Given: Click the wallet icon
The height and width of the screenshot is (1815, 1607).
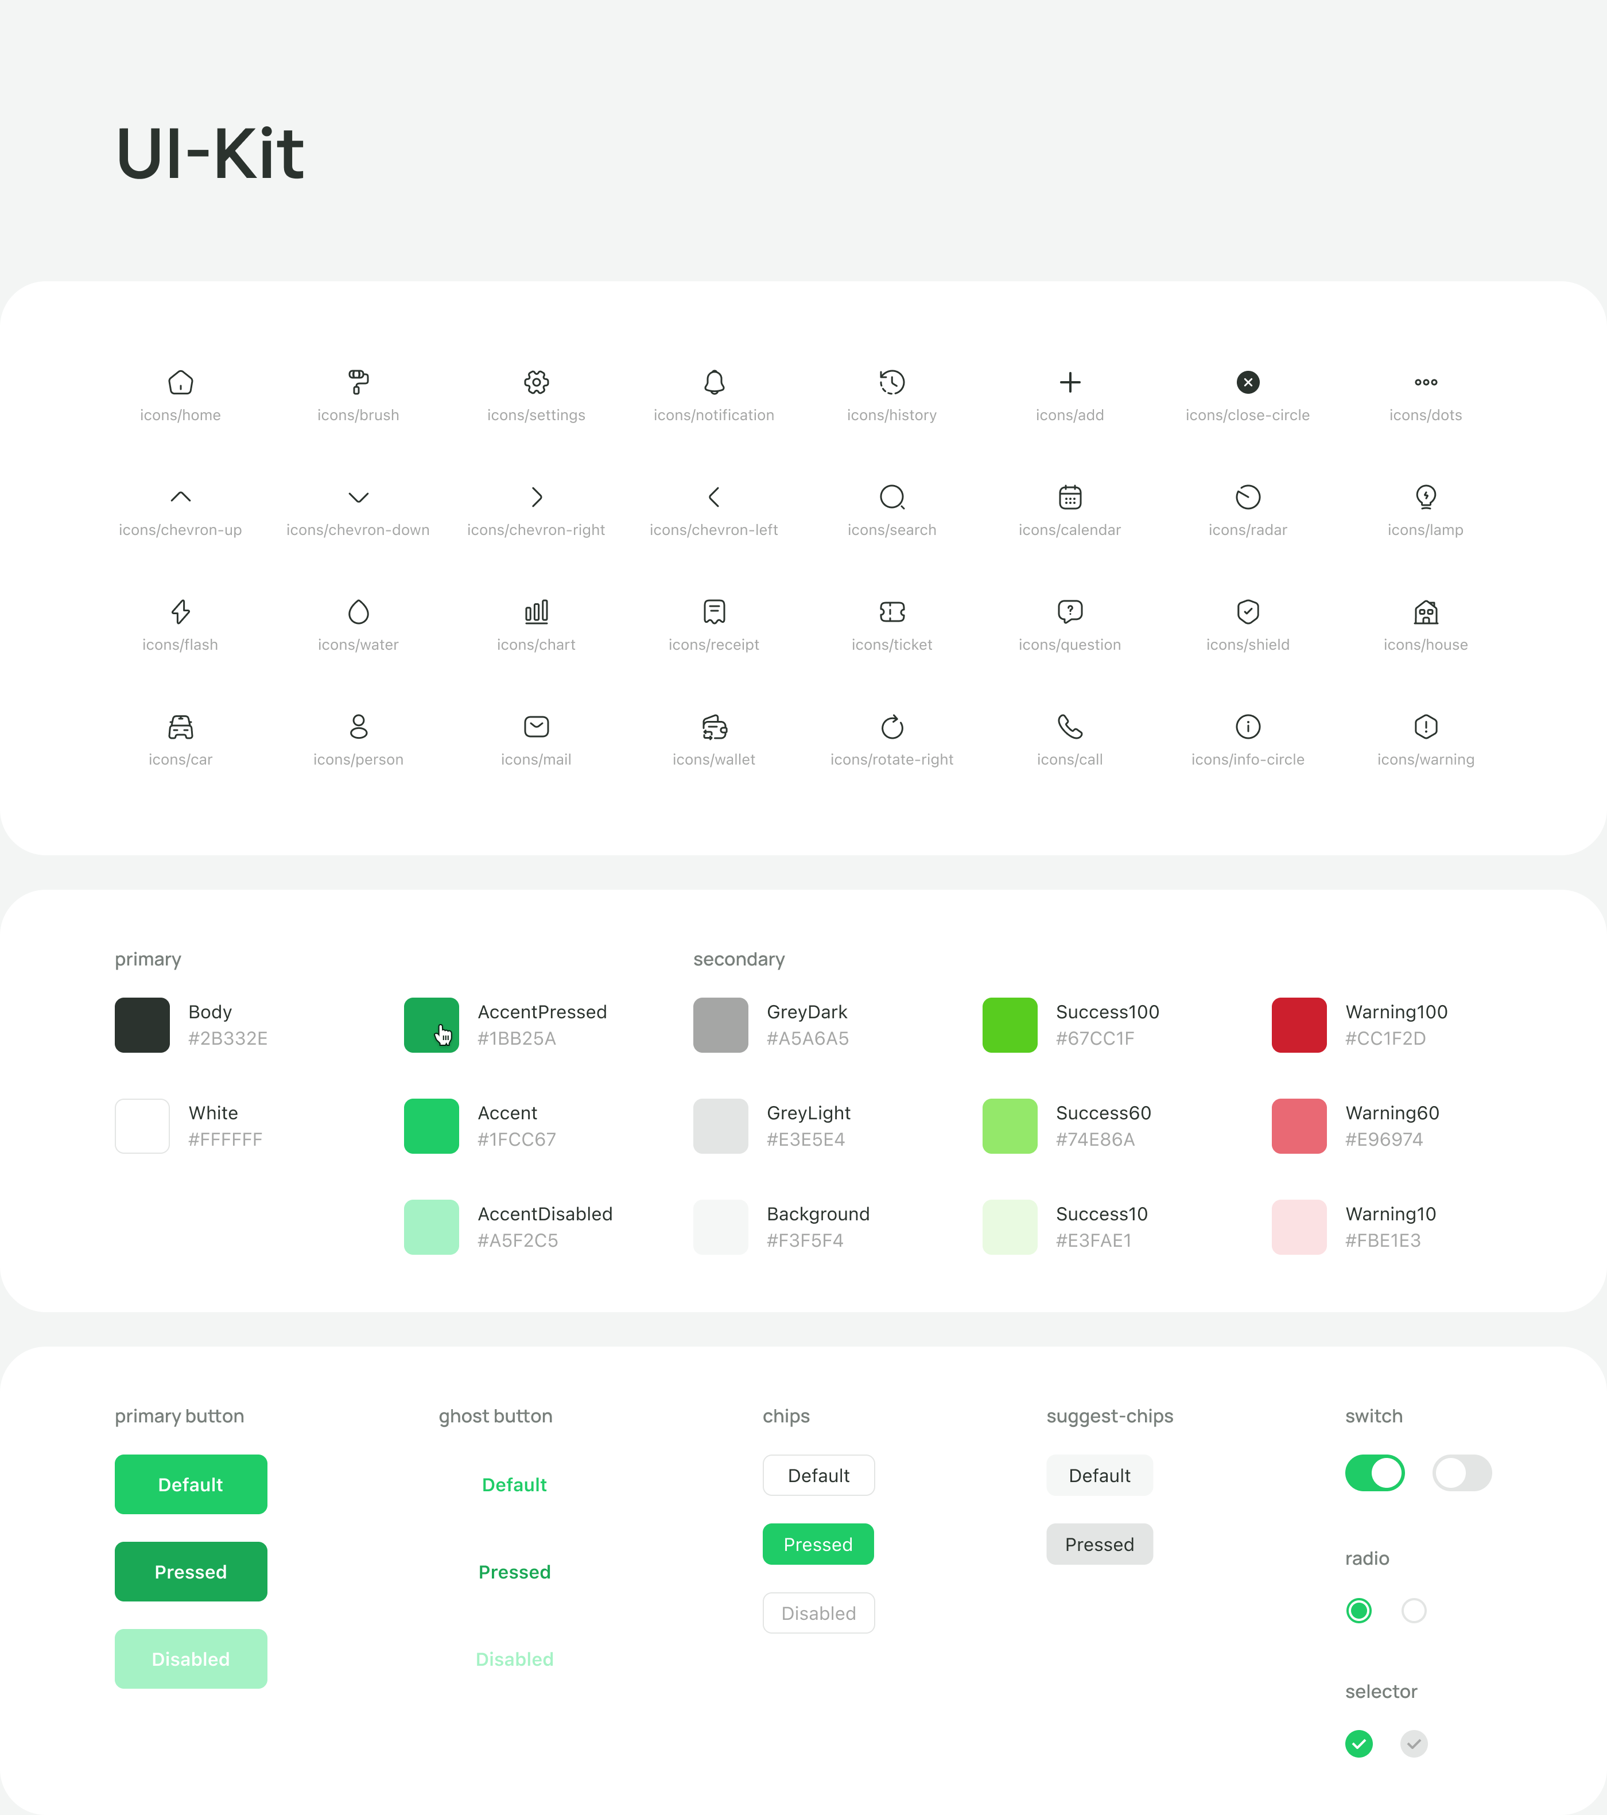Looking at the screenshot, I should (714, 726).
